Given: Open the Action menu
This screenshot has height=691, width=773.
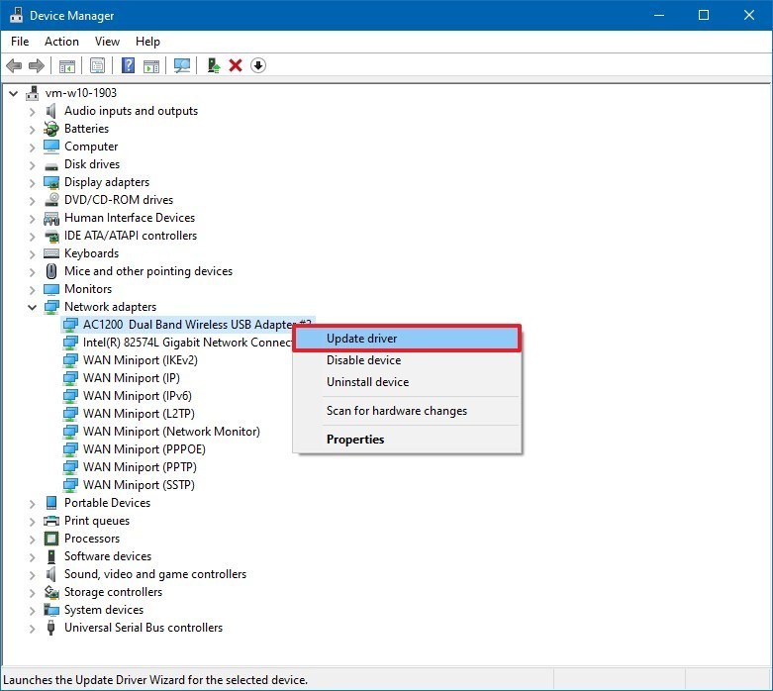Looking at the screenshot, I should 61,42.
